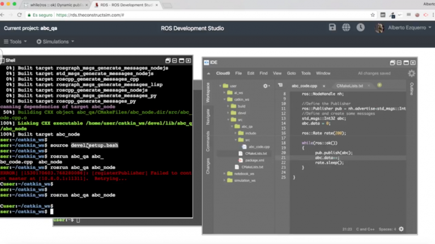Open the Goto menu in IDE
435x244 pixels.
click(x=291, y=73)
